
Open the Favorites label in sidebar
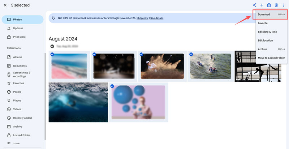click(19, 83)
